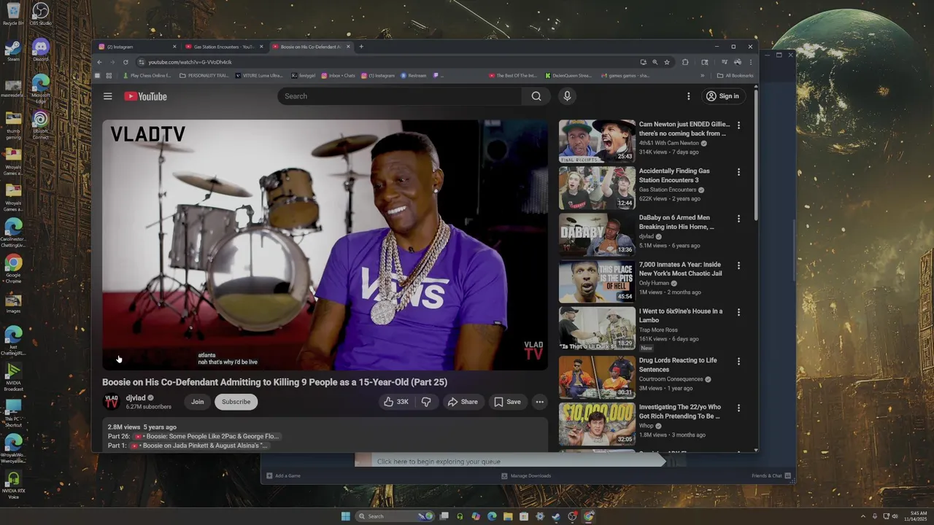Open Cam Newton just ENDED Gillie thumbnail
Screen dimensions: 934x525
[597, 141]
